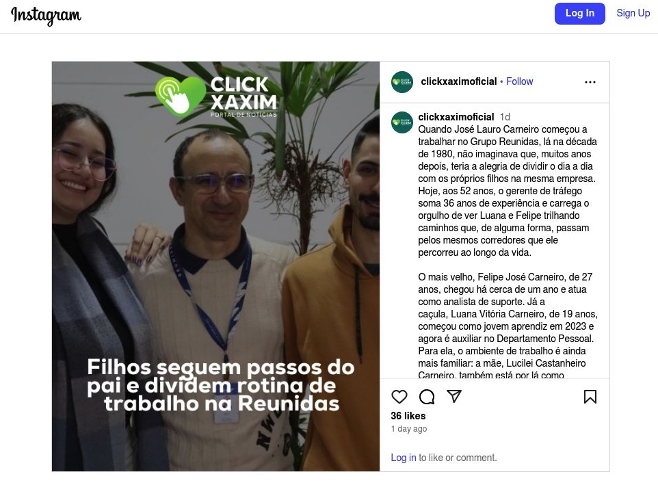Click the post photo of three people
Viewport: 658px width, 485px height.
215,266
